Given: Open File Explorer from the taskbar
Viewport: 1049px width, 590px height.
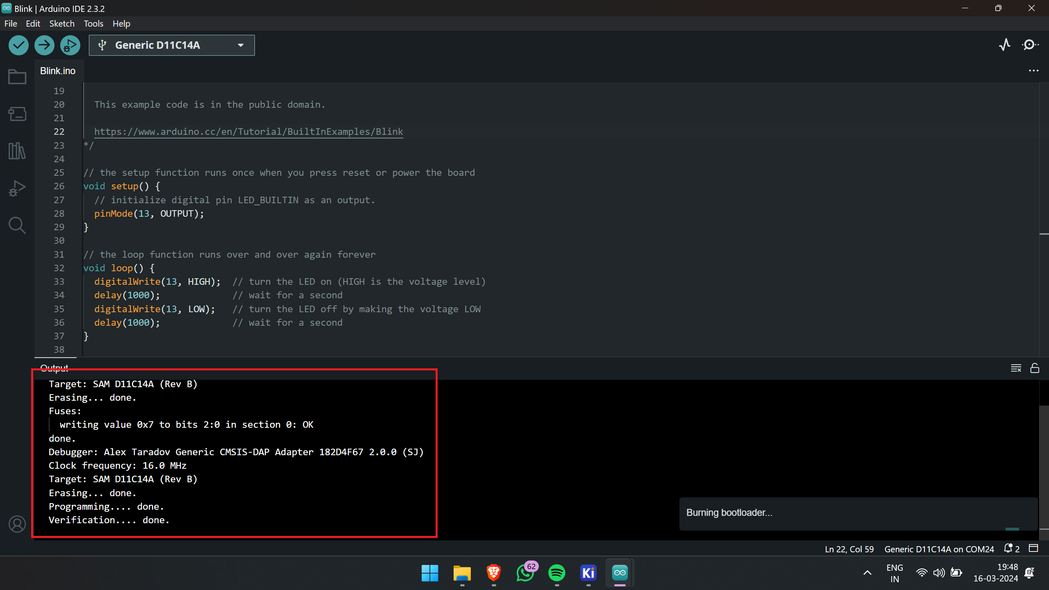Looking at the screenshot, I should tap(462, 573).
